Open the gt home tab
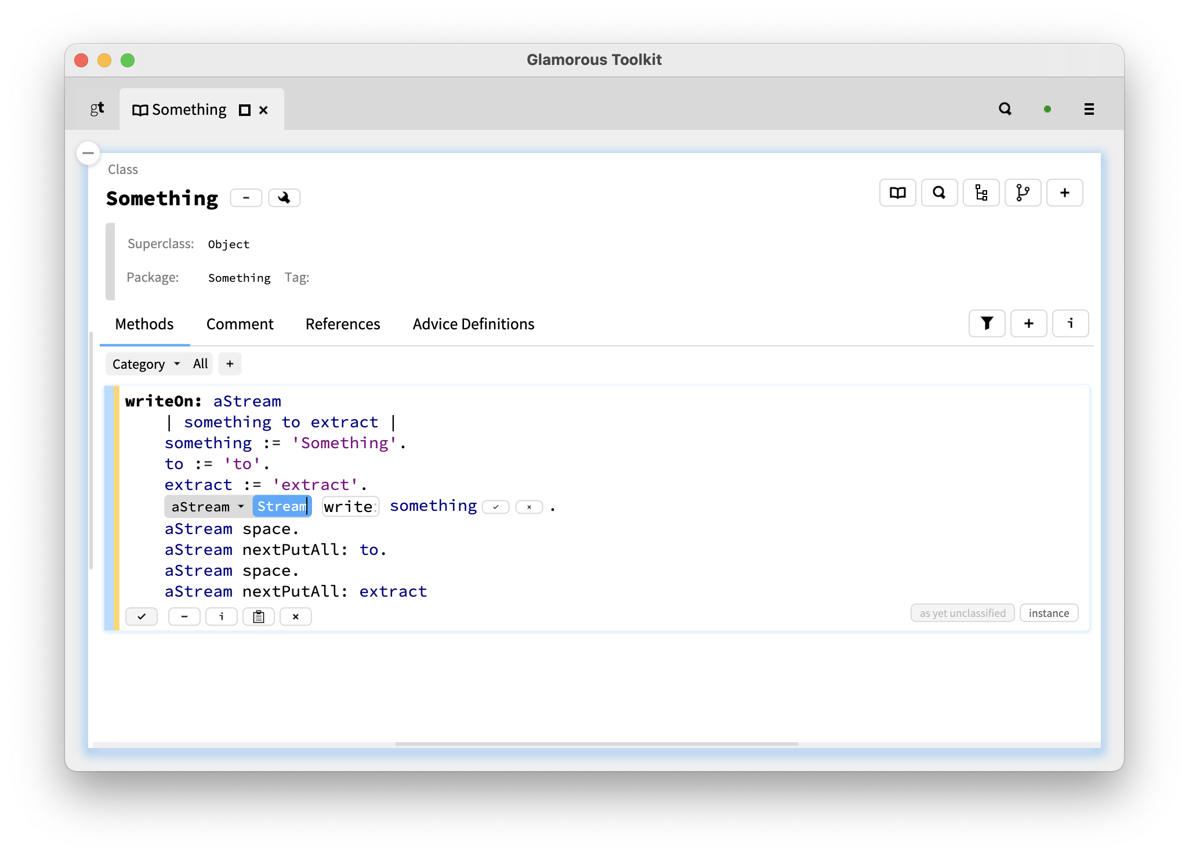 [97, 109]
